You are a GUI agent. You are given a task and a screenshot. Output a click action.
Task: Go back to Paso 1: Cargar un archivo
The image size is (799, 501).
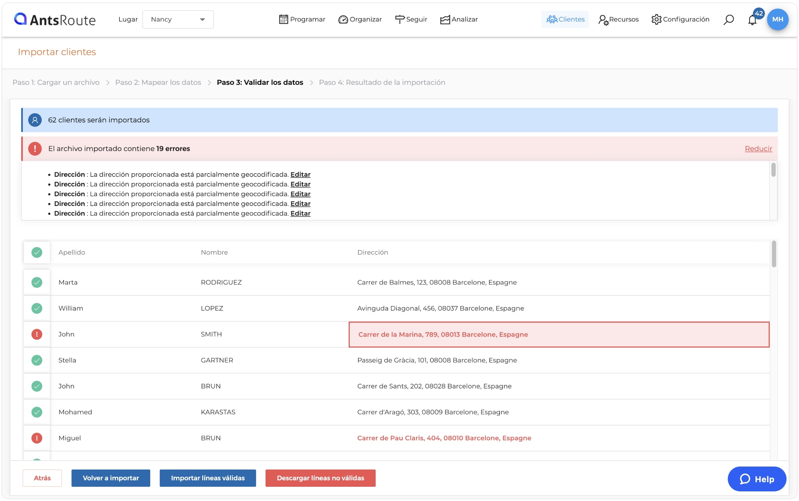[56, 82]
